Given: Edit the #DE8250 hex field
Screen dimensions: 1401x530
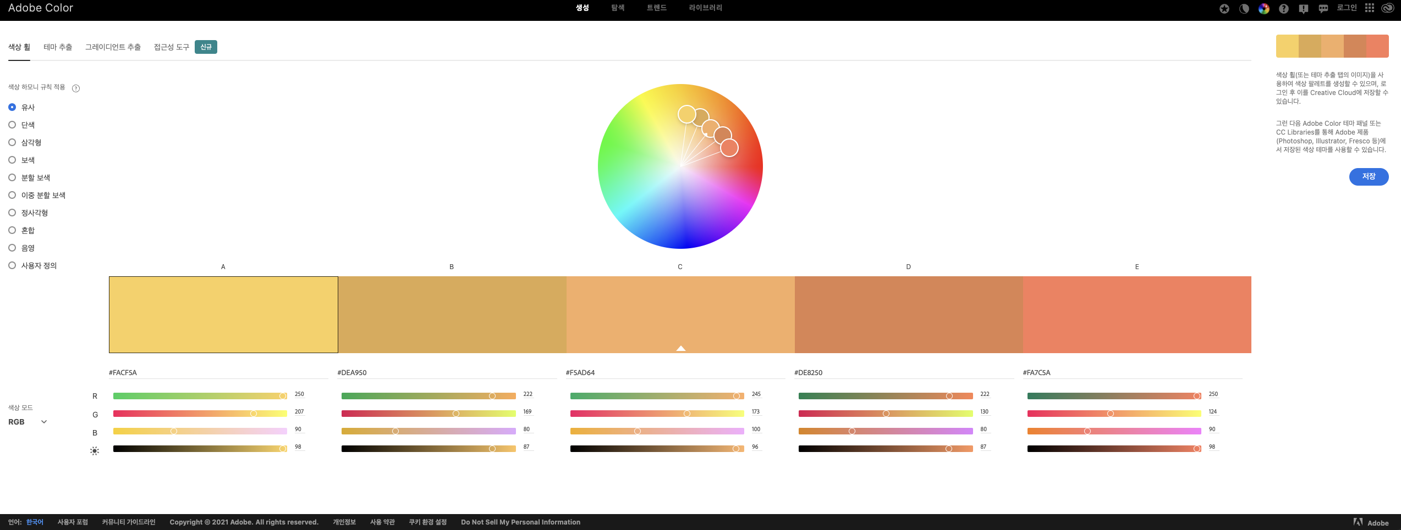Looking at the screenshot, I should [x=904, y=372].
